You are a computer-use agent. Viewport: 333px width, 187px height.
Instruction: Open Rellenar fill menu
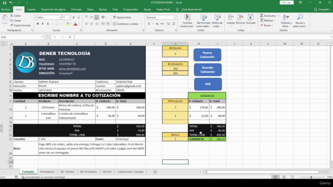pyautogui.click(x=267, y=21)
